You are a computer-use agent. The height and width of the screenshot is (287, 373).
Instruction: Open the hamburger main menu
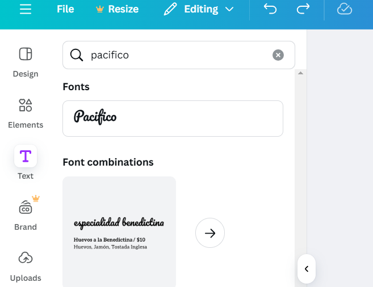click(x=26, y=9)
